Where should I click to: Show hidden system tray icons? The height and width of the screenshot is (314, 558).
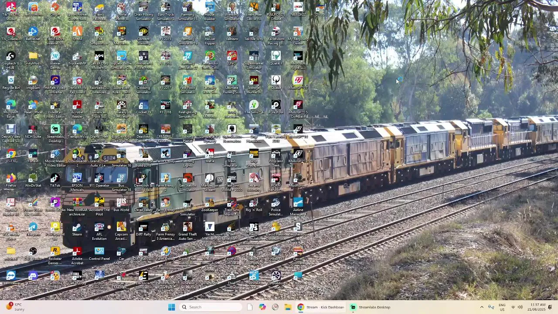tap(482, 307)
